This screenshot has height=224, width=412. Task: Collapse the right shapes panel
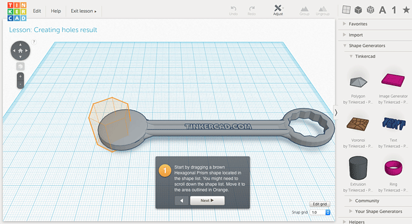tap(336, 113)
